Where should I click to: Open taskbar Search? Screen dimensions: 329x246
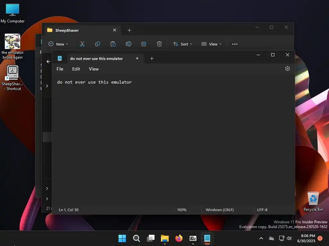pyautogui.click(x=136, y=238)
